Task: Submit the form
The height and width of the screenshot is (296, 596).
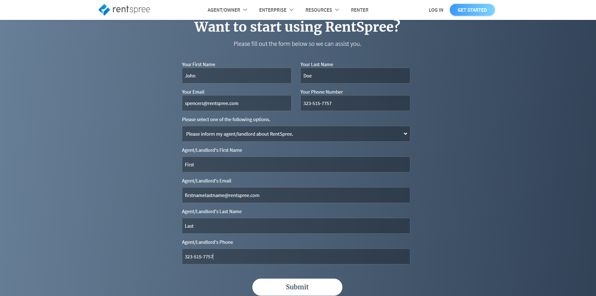Action: [x=297, y=287]
